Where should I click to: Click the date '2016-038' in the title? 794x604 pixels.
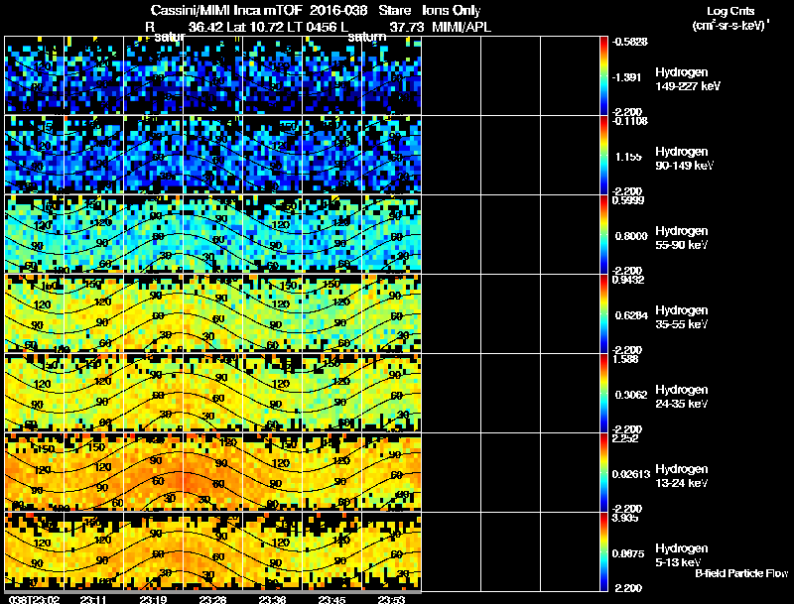[337, 11]
